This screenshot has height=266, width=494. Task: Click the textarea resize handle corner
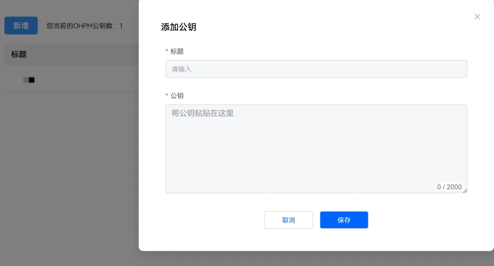pyautogui.click(x=465, y=190)
